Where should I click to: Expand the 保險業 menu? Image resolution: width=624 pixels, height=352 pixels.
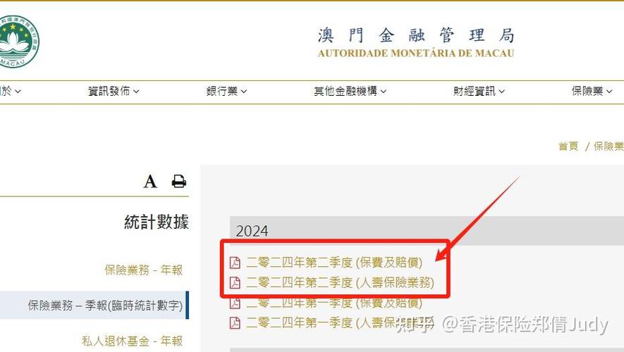tap(592, 92)
